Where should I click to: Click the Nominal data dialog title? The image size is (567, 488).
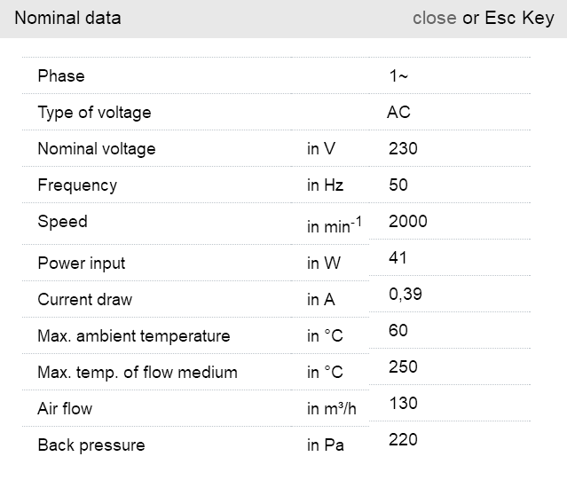67,18
